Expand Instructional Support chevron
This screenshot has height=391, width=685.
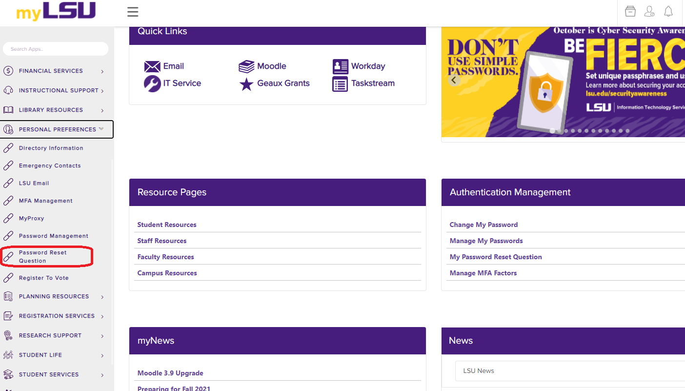click(102, 91)
